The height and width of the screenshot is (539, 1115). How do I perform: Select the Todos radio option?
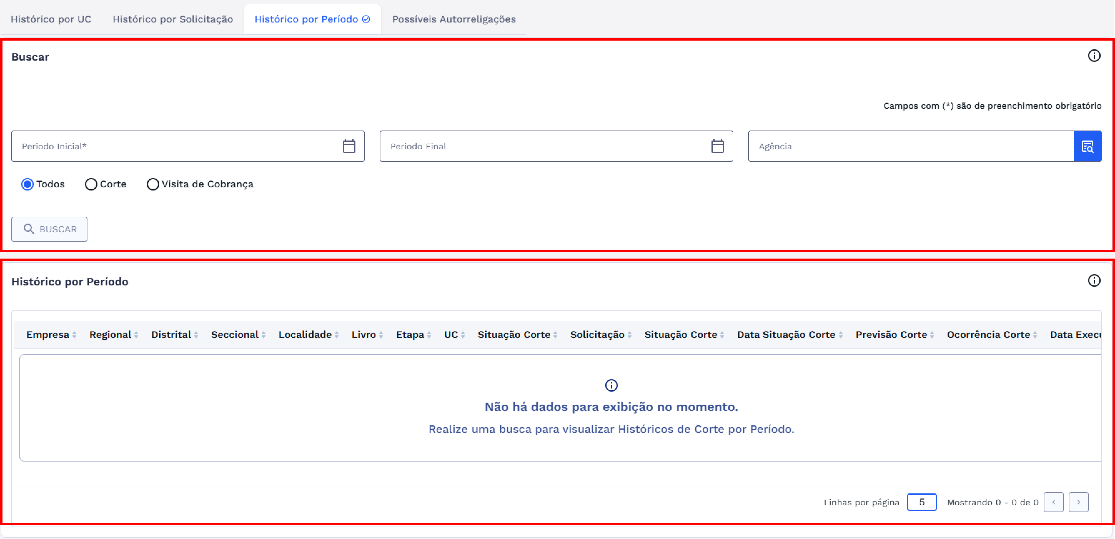tap(28, 185)
